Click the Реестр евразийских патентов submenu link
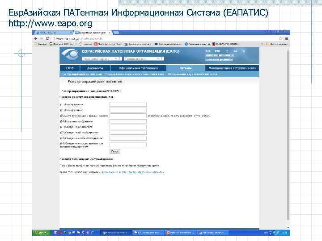The image size is (322, 241). pyautogui.click(x=81, y=74)
